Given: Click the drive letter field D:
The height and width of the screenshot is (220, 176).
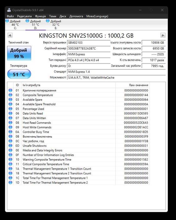Looking at the screenshot, I should point(89,66).
